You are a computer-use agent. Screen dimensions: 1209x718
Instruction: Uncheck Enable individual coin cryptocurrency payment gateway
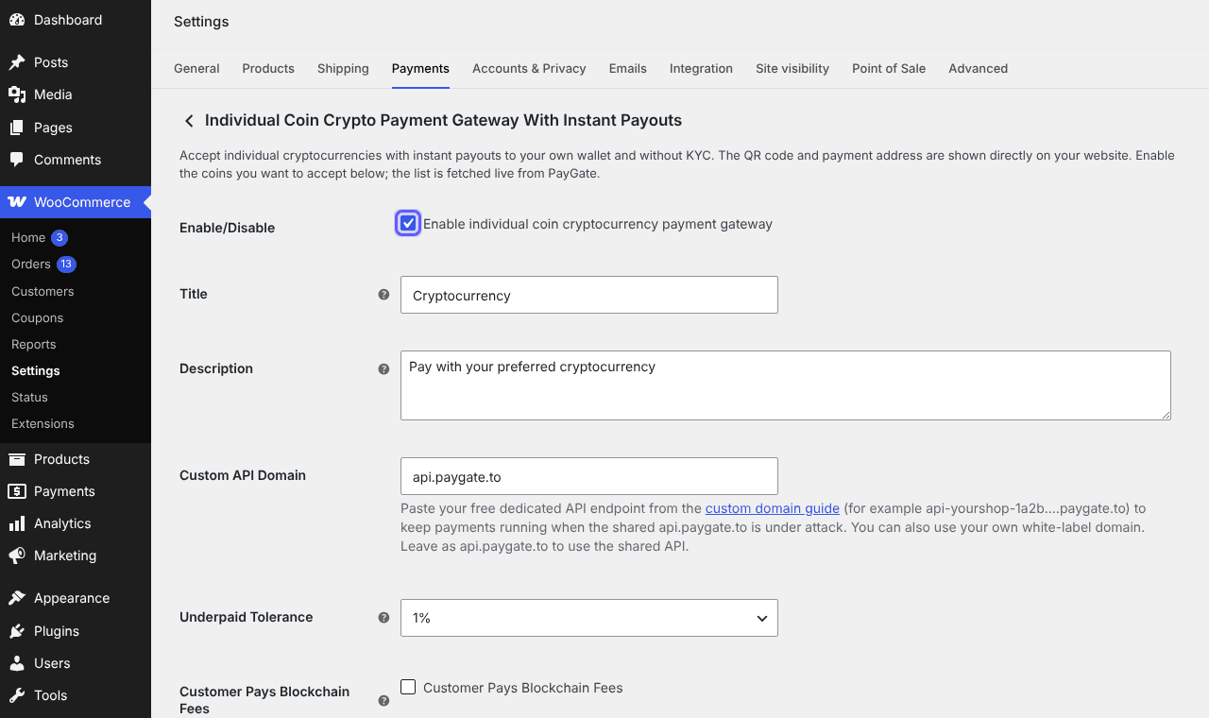coord(408,224)
